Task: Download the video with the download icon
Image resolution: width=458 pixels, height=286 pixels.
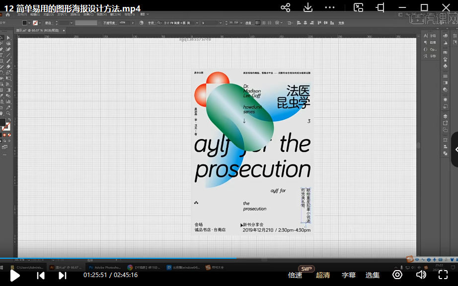Action: pyautogui.click(x=308, y=7)
